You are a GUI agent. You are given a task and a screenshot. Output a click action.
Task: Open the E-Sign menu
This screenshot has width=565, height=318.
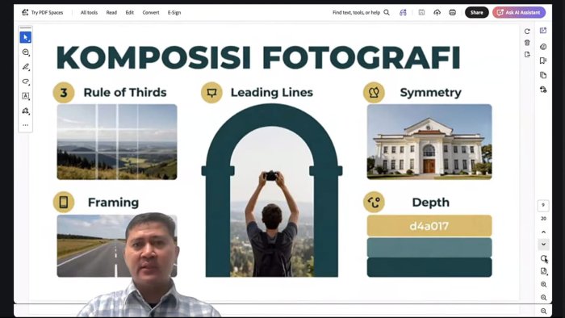174,13
